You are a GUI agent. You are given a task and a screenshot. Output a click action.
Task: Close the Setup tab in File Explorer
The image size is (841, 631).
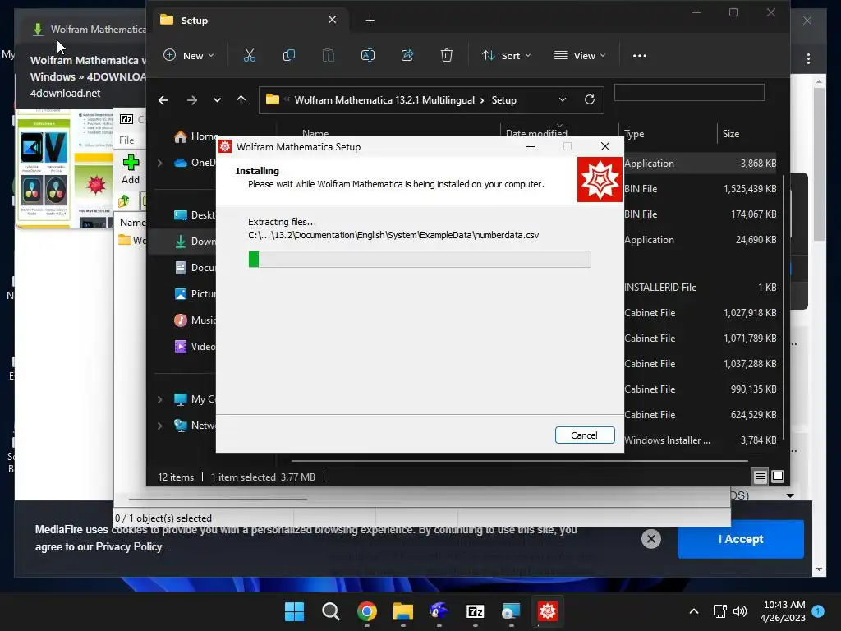point(333,20)
